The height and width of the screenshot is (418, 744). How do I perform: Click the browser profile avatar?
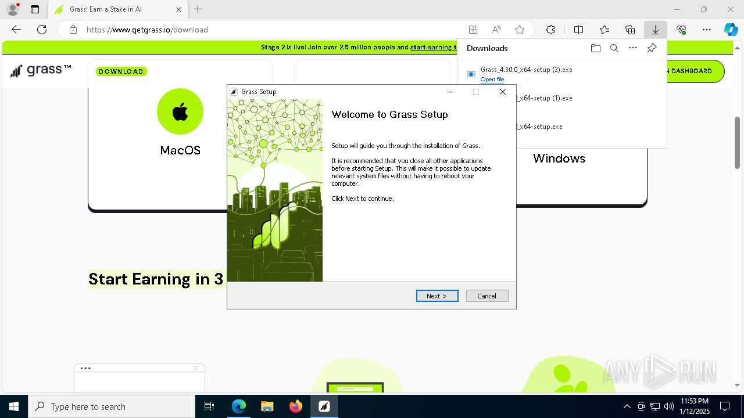(x=13, y=9)
